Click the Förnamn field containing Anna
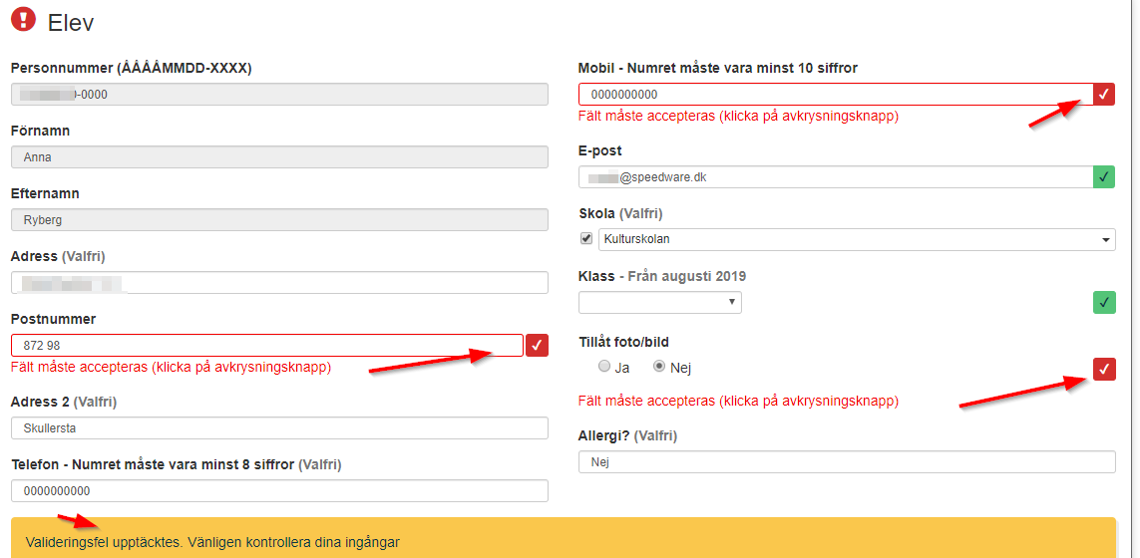The height and width of the screenshot is (558, 1140). pyautogui.click(x=280, y=157)
